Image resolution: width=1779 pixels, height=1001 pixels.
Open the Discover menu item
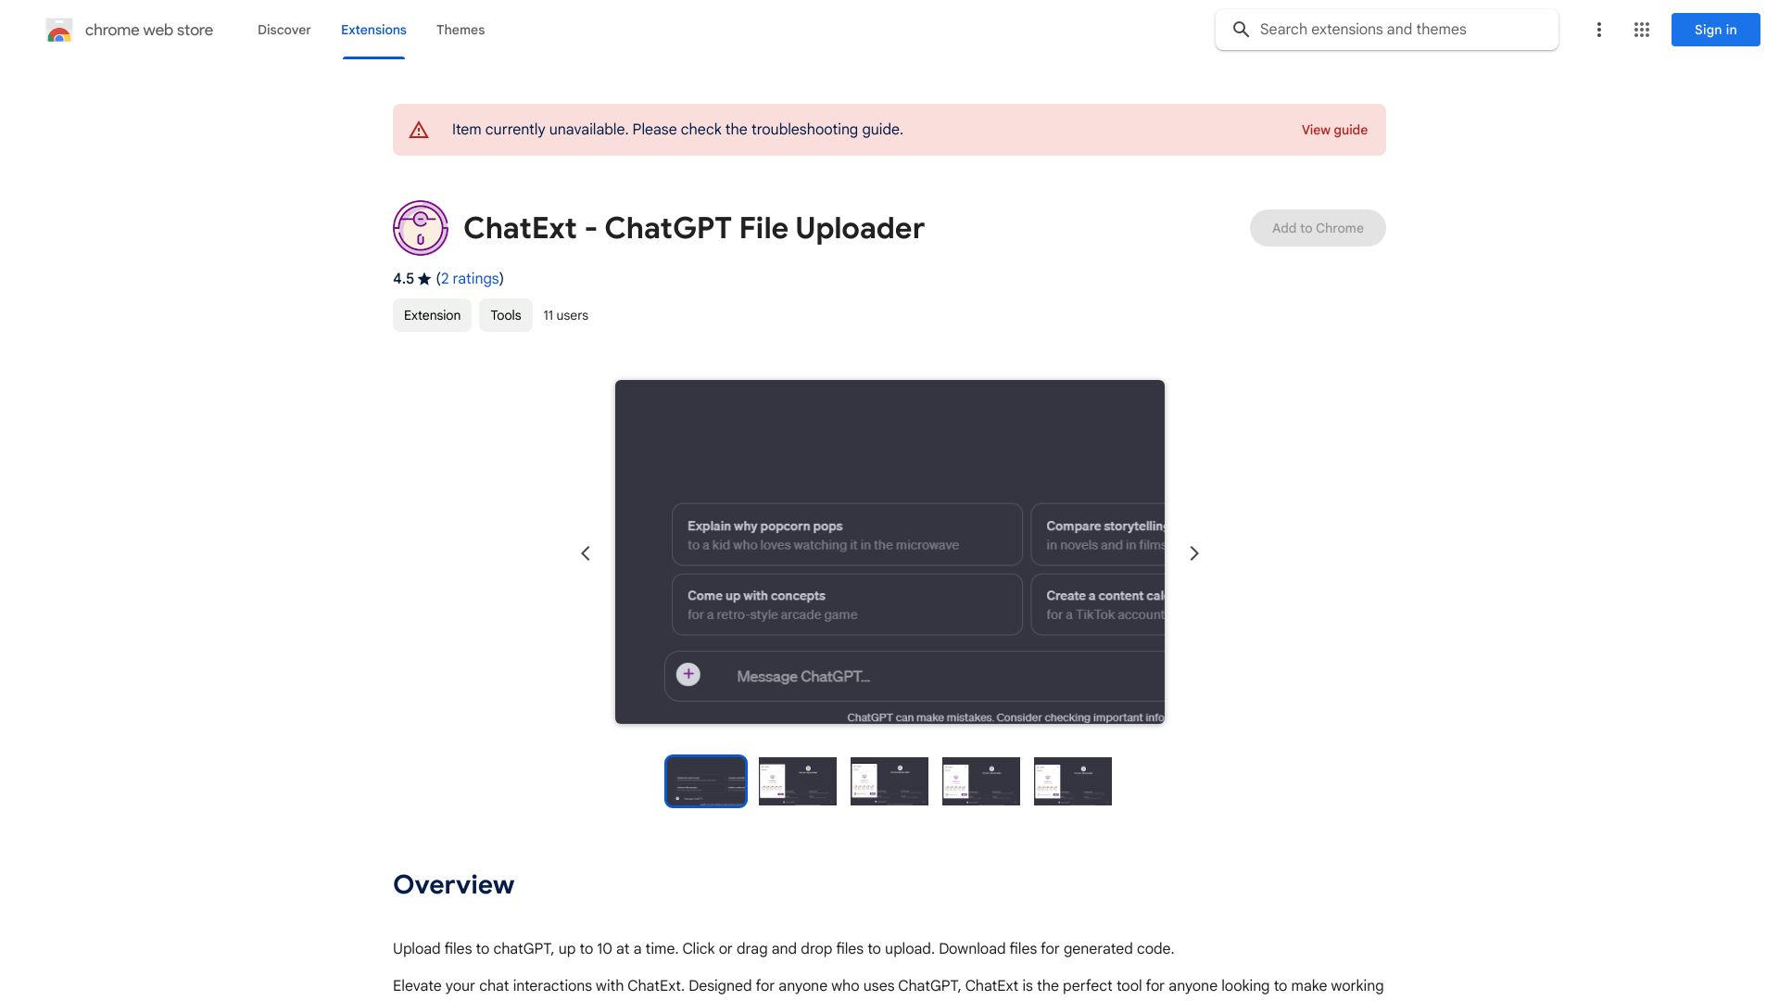[x=284, y=30]
